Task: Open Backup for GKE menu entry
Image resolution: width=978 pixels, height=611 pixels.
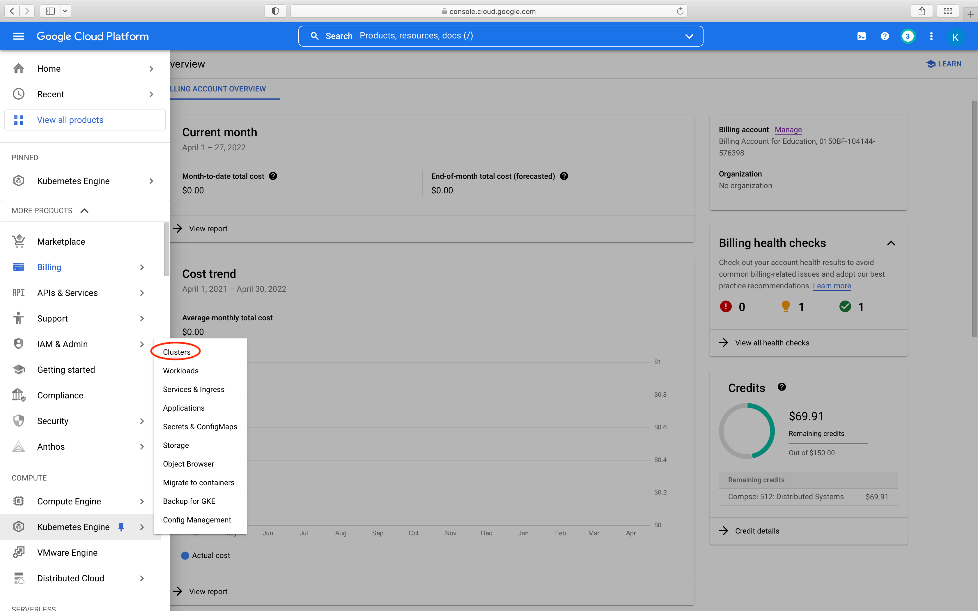Action: [x=189, y=501]
